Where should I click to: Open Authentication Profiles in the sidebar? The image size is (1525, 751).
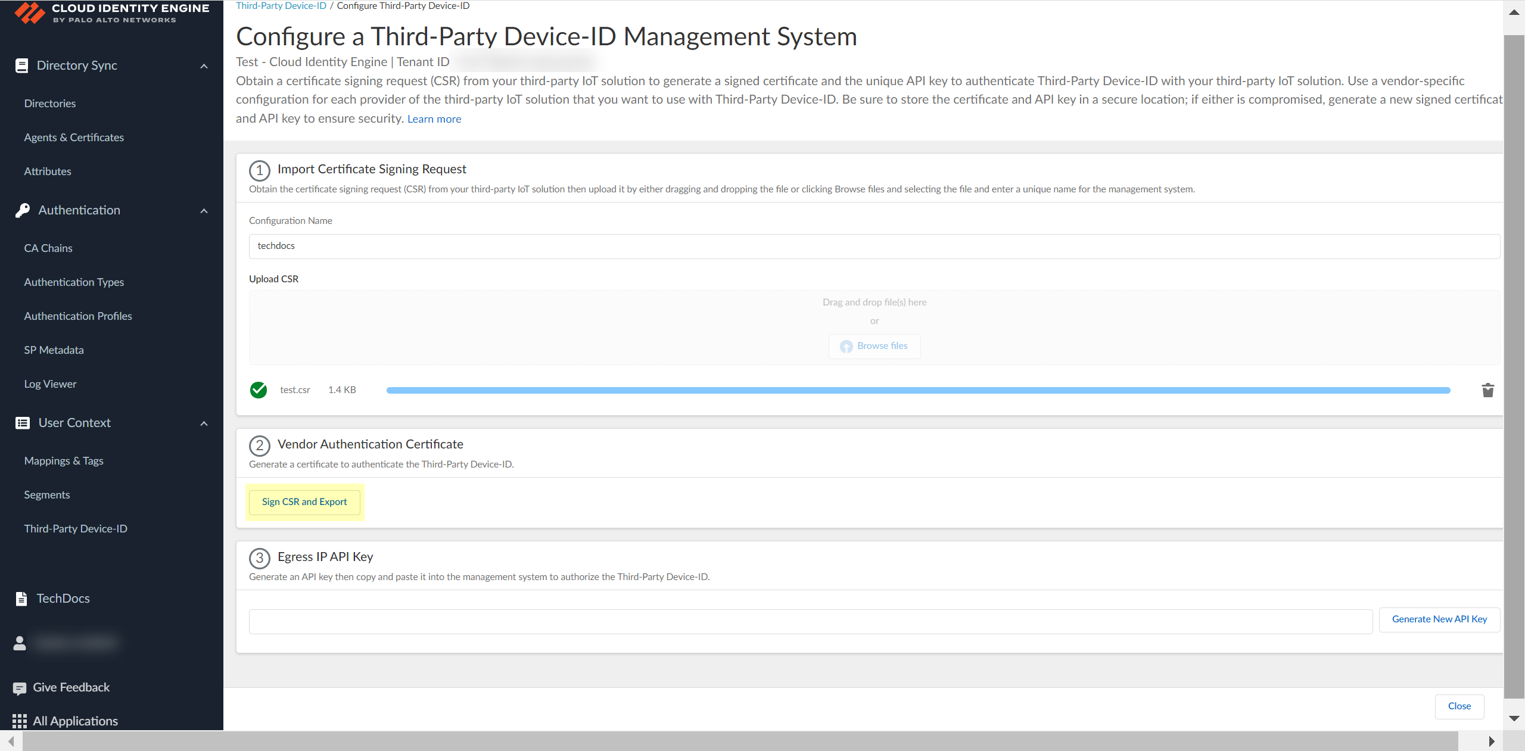78,316
